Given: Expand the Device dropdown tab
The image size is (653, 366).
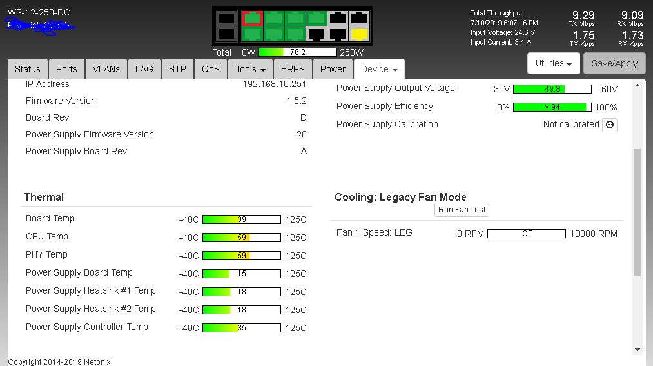Looking at the screenshot, I should tap(378, 69).
